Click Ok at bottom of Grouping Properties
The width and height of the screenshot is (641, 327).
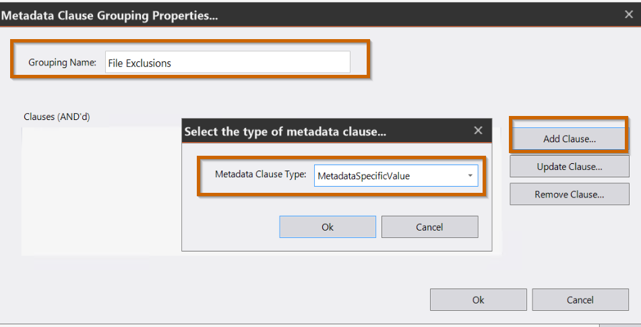[x=479, y=299]
